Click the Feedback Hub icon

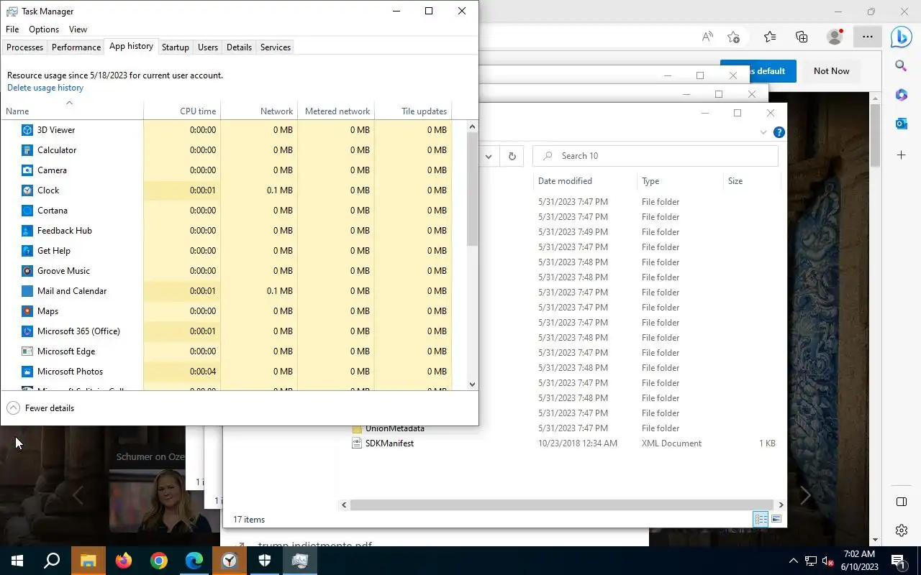[x=27, y=231]
